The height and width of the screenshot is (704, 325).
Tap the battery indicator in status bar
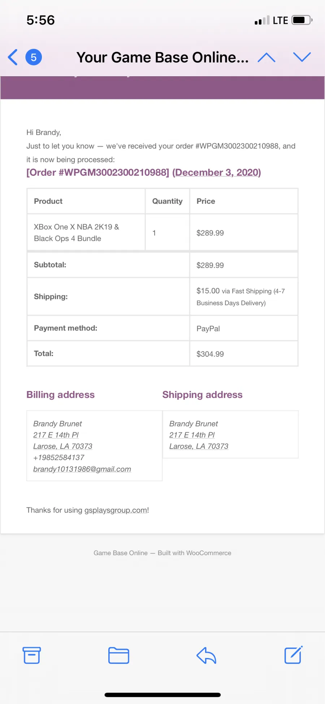click(302, 20)
